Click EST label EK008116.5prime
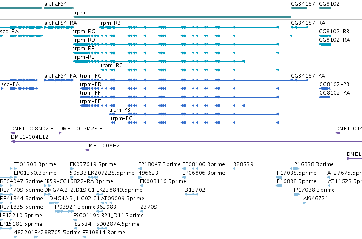The image size is (362, 239). (x=163, y=181)
